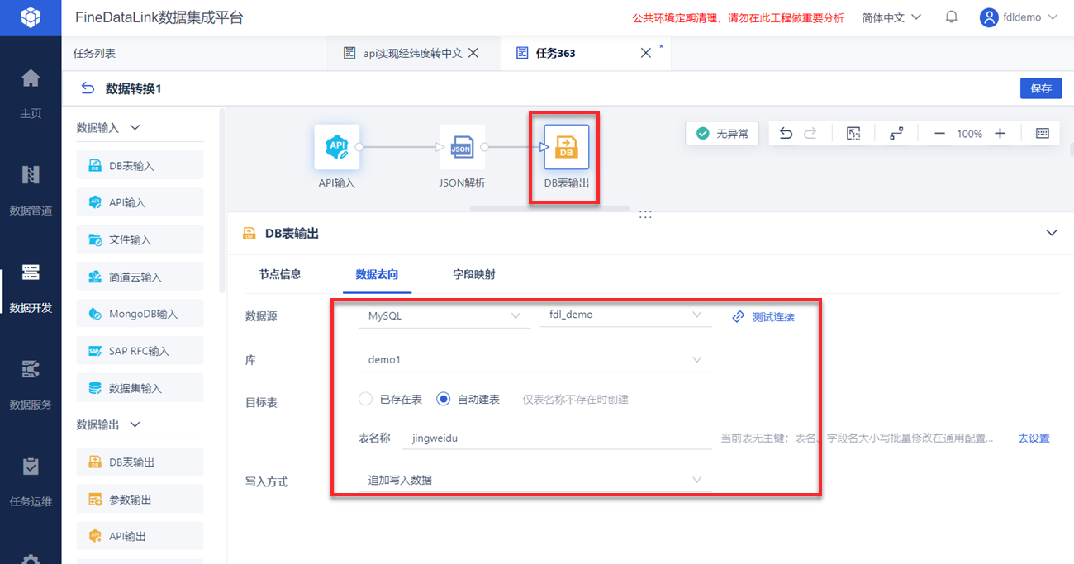
Task: Pick DB表输出 operator in the left list
Action: tap(140, 462)
